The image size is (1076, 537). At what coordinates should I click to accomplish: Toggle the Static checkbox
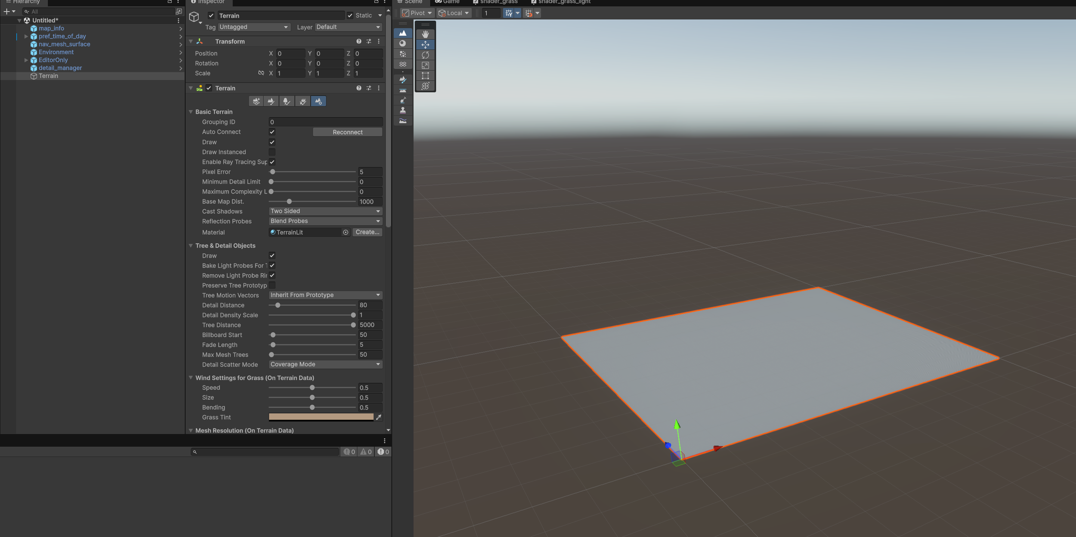point(350,16)
